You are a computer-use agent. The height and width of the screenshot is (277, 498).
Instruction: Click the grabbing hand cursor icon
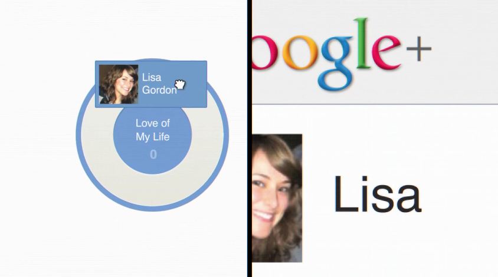[x=180, y=85]
